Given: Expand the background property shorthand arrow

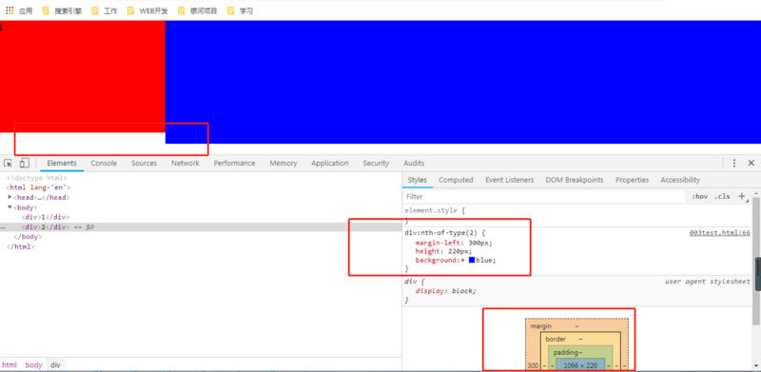Looking at the screenshot, I should [x=463, y=261].
